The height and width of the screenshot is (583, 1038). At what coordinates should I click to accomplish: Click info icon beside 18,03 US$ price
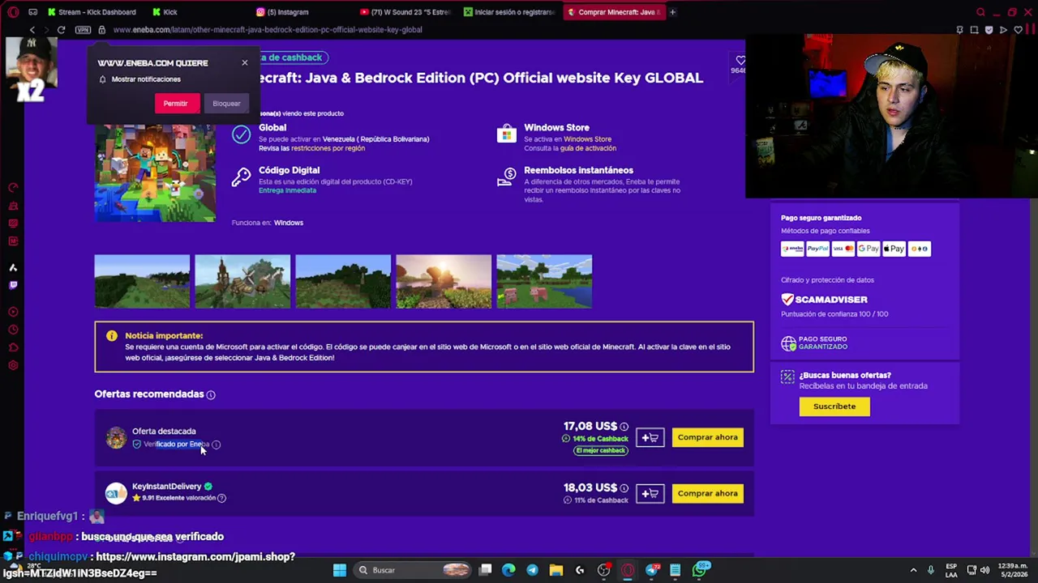click(x=624, y=488)
